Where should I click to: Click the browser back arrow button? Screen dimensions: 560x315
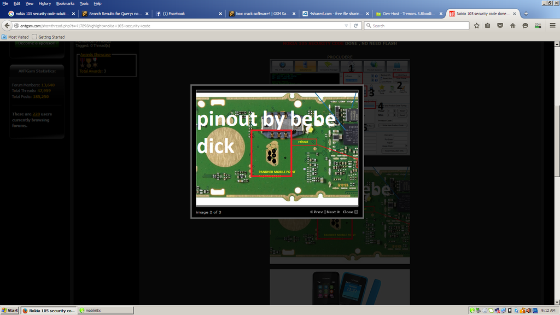click(x=8, y=25)
